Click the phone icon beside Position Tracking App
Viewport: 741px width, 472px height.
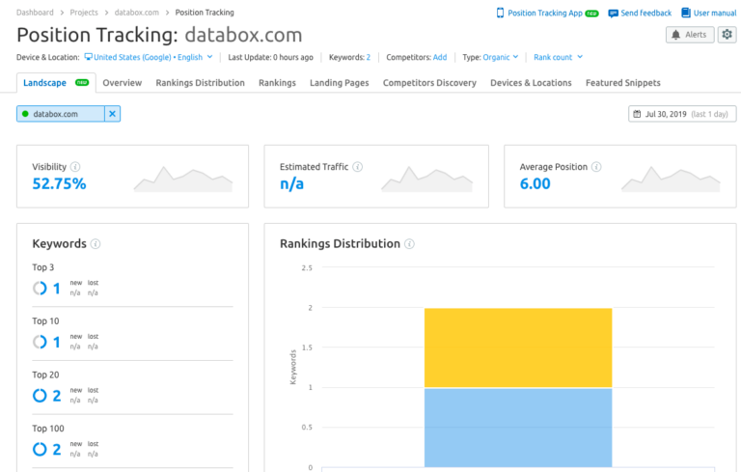[x=500, y=13]
